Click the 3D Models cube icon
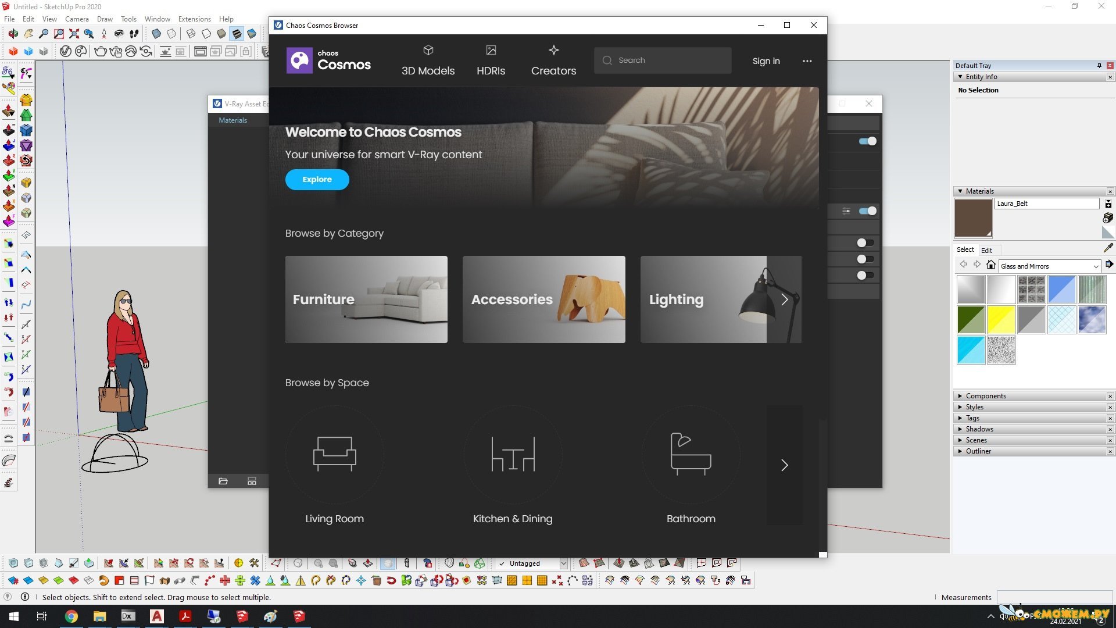 pyautogui.click(x=428, y=51)
